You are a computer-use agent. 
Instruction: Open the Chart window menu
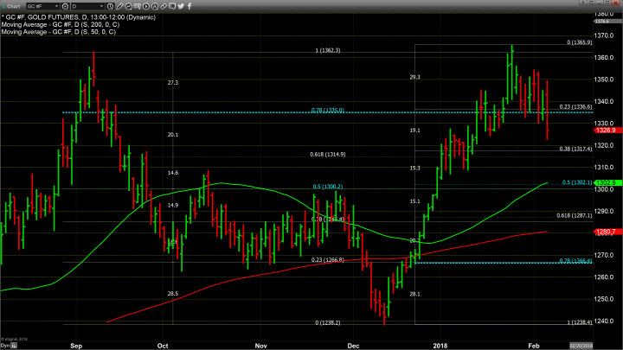[12, 5]
